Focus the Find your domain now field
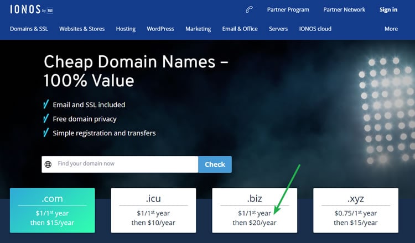Viewport: 415px width, 243px height. point(120,164)
